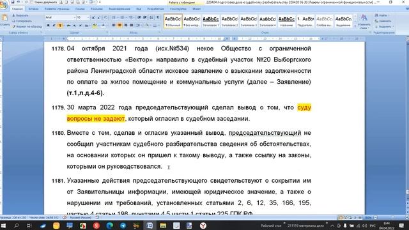Viewport: 409px width, 230px height.
Task: Toggle italic formatting
Action: click(x=54, y=26)
